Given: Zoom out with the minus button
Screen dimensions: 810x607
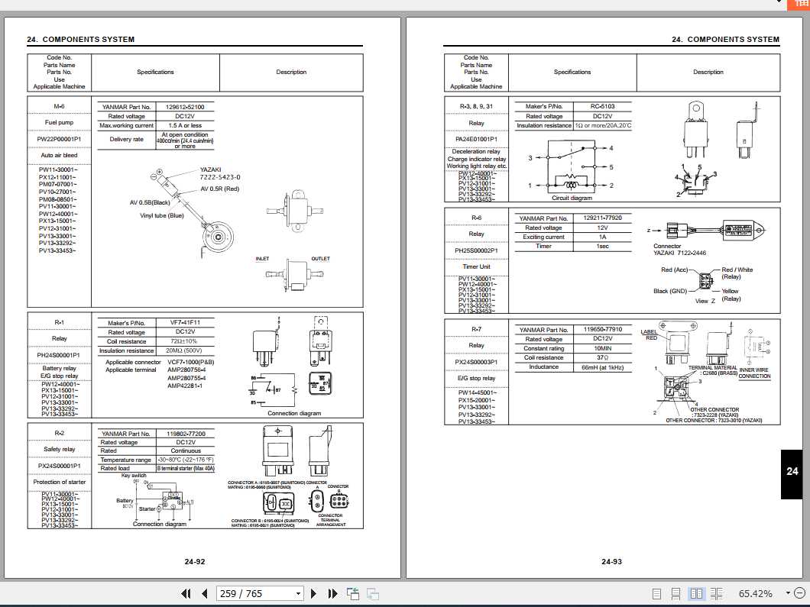Looking at the screenshot, I should (799, 593).
